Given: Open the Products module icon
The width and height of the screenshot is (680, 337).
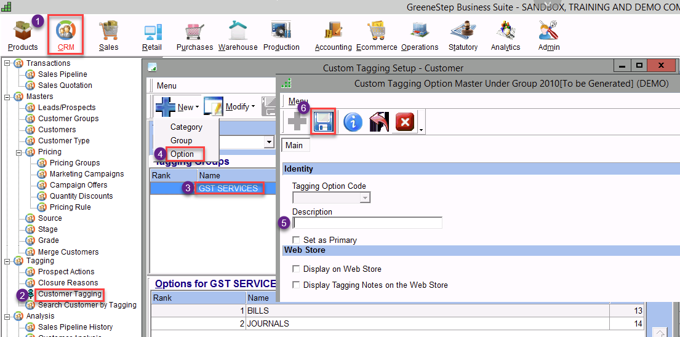Looking at the screenshot, I should 23,34.
